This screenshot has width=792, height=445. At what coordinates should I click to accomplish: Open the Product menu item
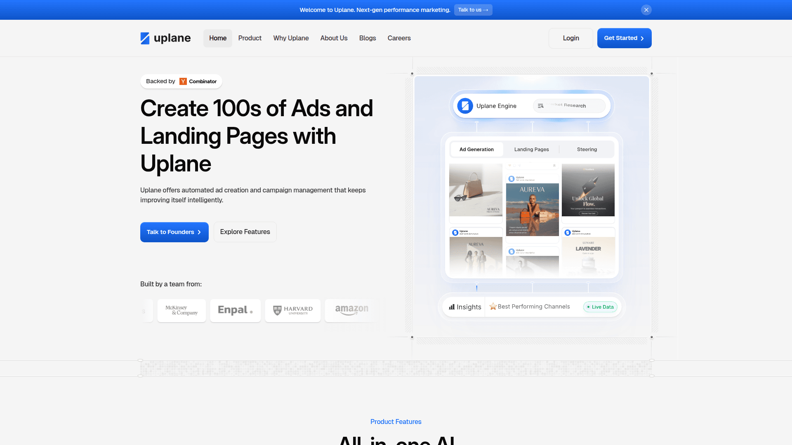pyautogui.click(x=250, y=38)
